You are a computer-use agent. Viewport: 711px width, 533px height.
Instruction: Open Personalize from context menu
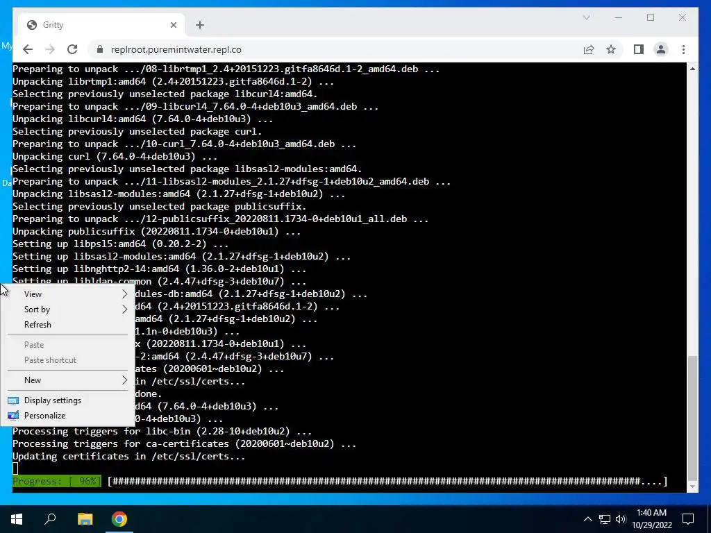click(68, 416)
